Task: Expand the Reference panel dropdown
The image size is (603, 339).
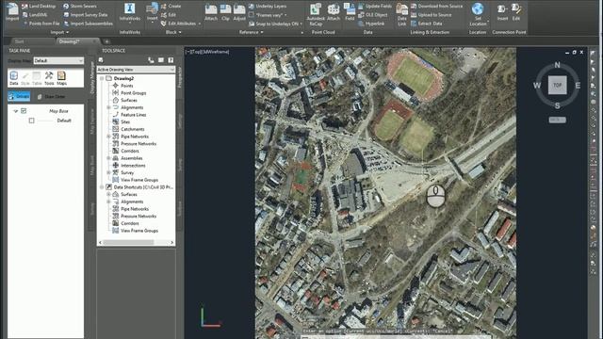Action: pyautogui.click(x=252, y=32)
